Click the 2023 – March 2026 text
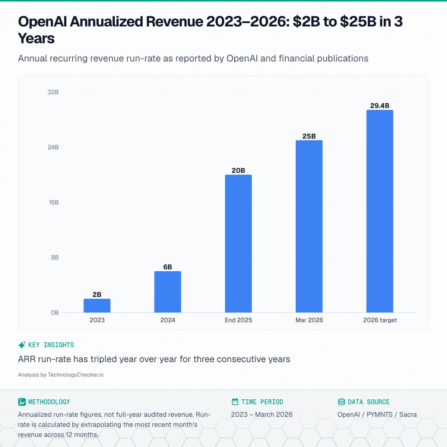 (262, 415)
